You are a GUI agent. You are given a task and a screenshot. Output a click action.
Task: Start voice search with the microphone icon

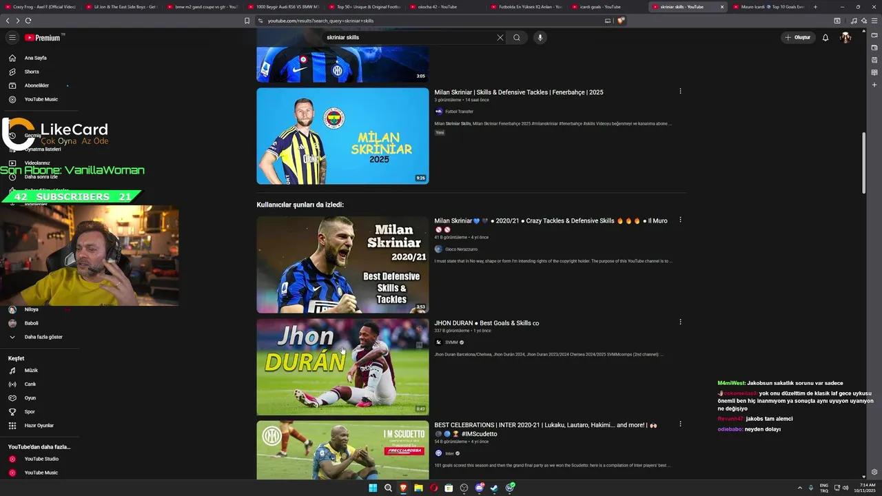540,37
